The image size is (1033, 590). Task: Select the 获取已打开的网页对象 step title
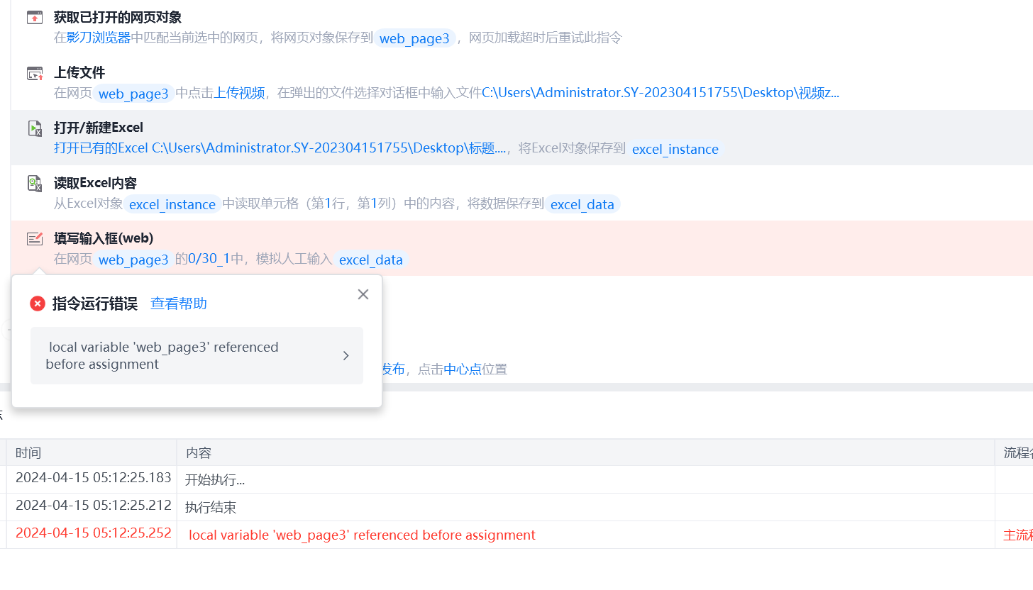tap(118, 18)
